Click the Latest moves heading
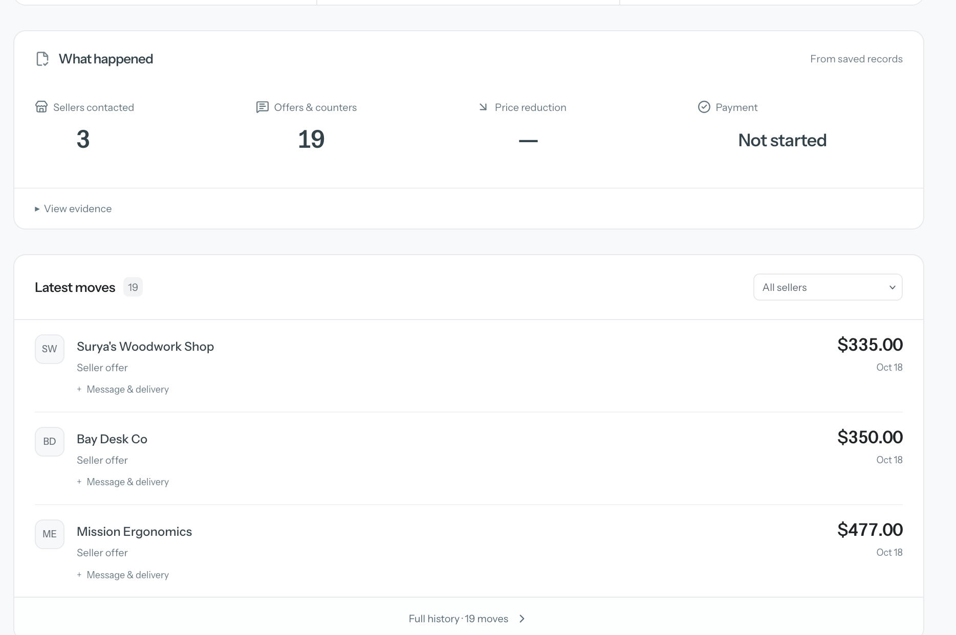This screenshot has height=635, width=956. [x=75, y=287]
